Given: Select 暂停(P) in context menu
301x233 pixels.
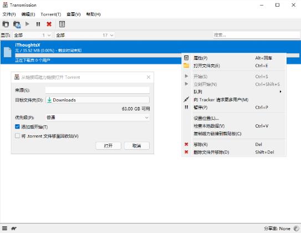Looking at the screenshot, I should click(x=234, y=107).
